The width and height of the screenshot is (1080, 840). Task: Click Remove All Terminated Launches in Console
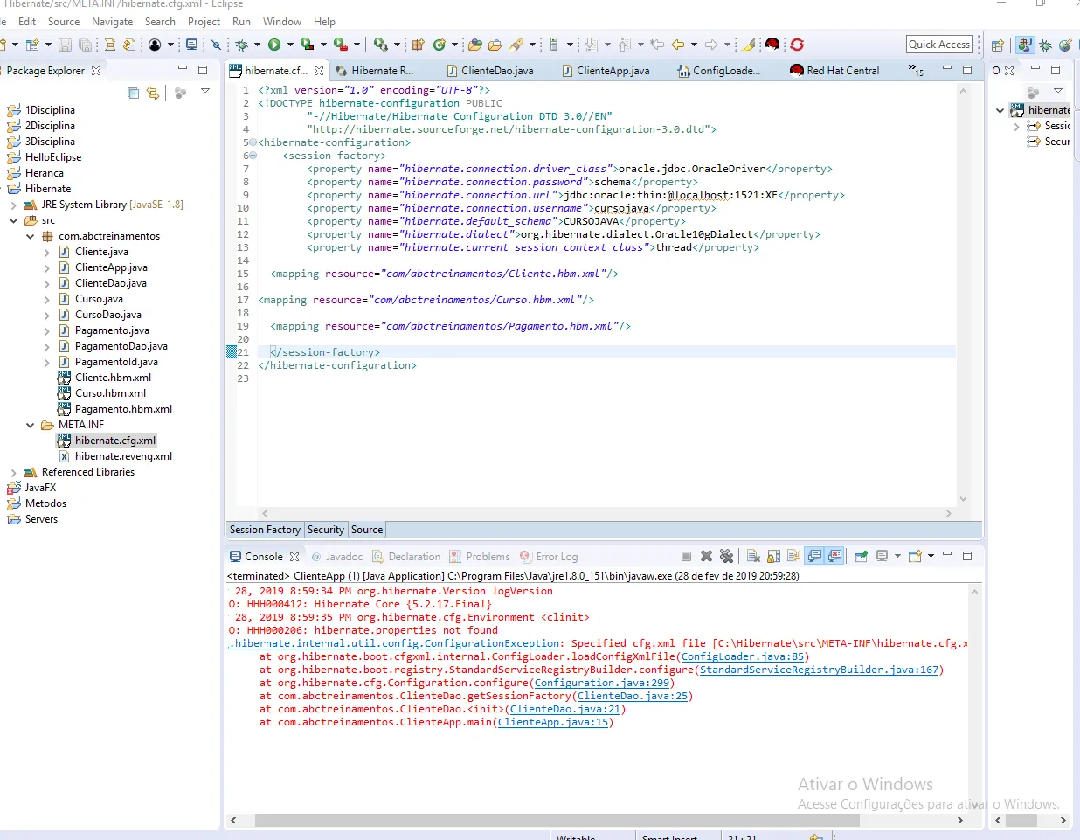pos(726,556)
